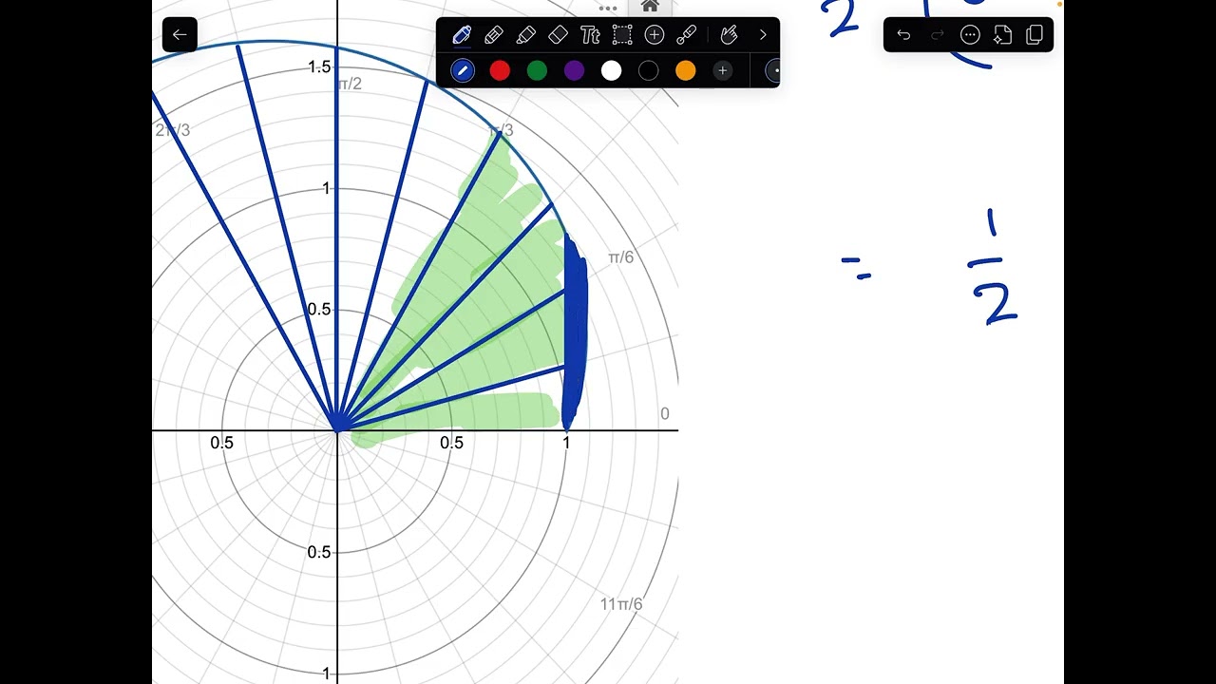Expand more tools with the right chevron
Viewport: 1216px width, 684px height.
pyautogui.click(x=763, y=35)
